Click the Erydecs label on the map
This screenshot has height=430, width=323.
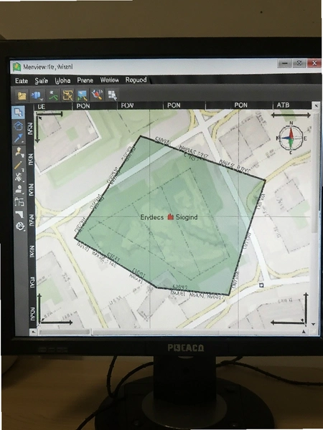pyautogui.click(x=152, y=217)
